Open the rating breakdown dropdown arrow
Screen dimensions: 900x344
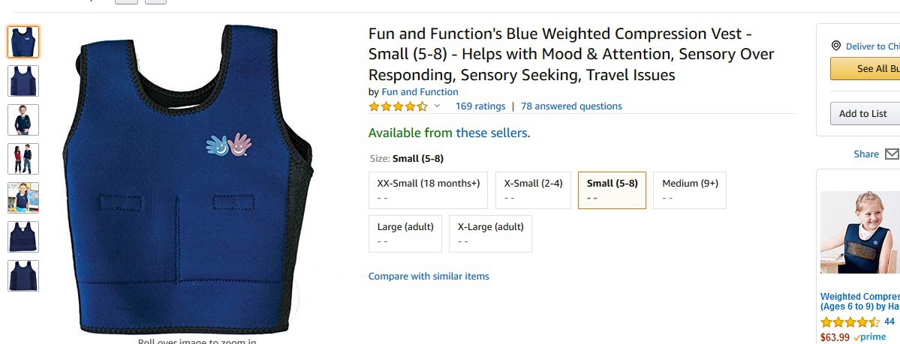[x=437, y=106]
